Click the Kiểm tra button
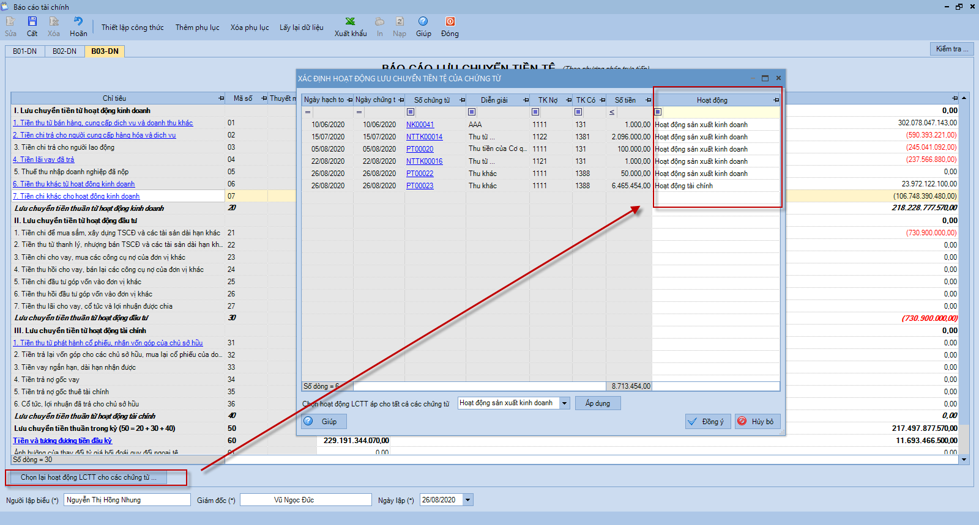Image resolution: width=979 pixels, height=525 pixels. tap(952, 49)
